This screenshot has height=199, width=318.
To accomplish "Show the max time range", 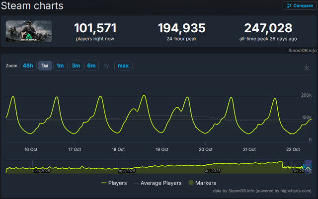I will [x=123, y=66].
